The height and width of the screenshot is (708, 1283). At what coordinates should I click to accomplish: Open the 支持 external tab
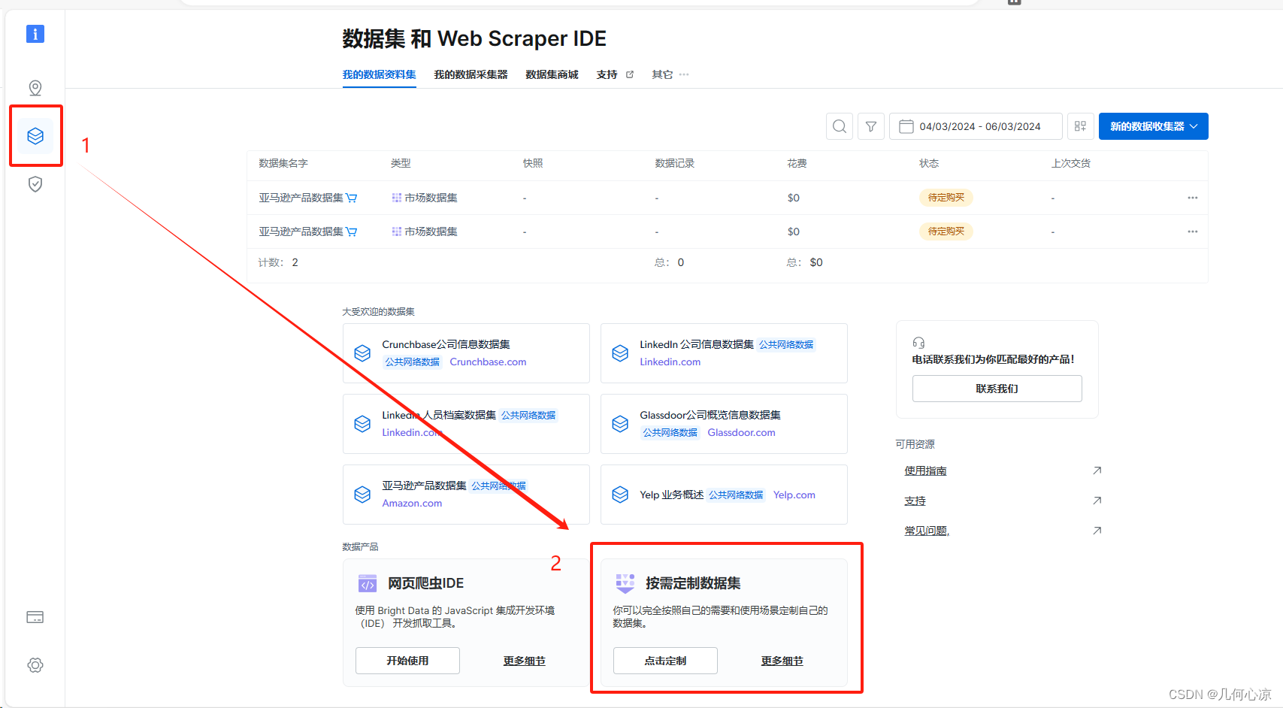point(615,74)
